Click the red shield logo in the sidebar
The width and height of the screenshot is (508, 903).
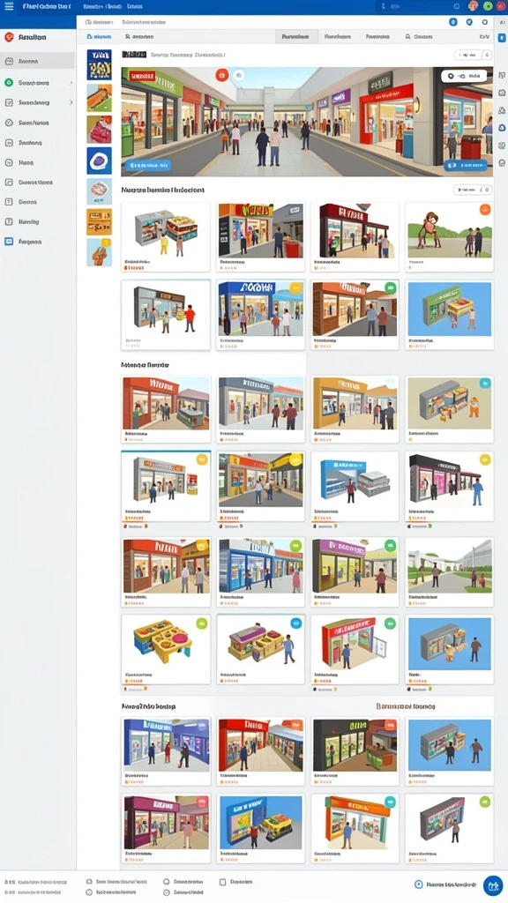(9, 37)
